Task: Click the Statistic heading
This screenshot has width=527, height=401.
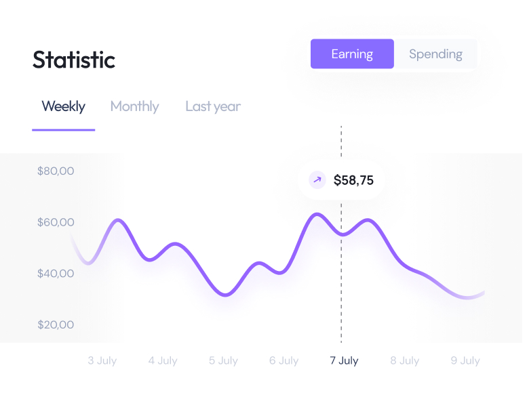Action: pyautogui.click(x=74, y=60)
